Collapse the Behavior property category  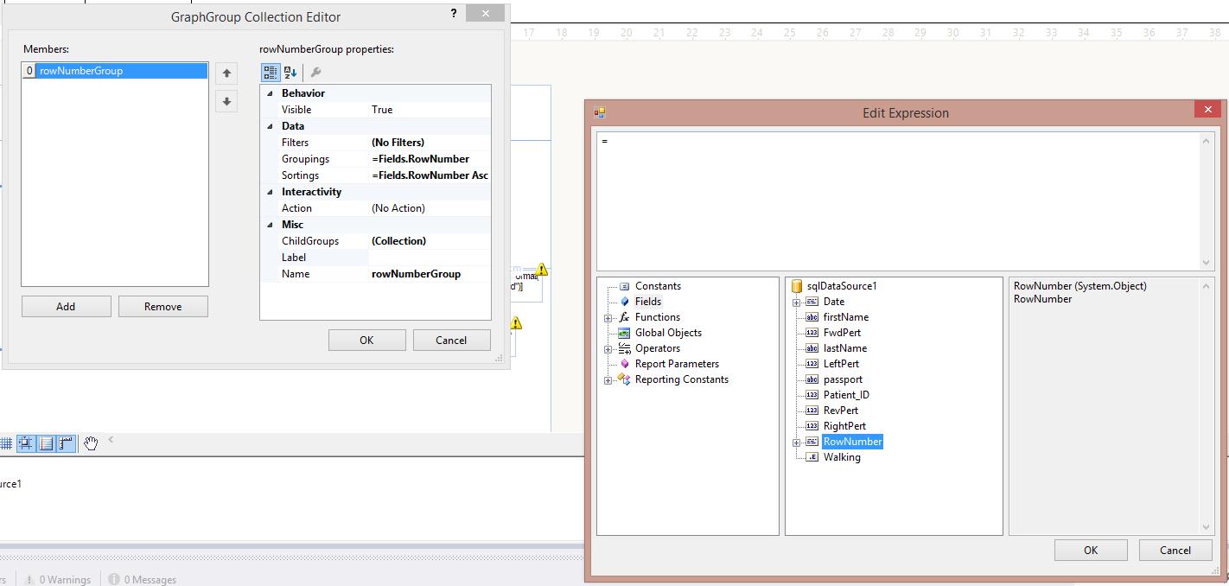(x=270, y=93)
